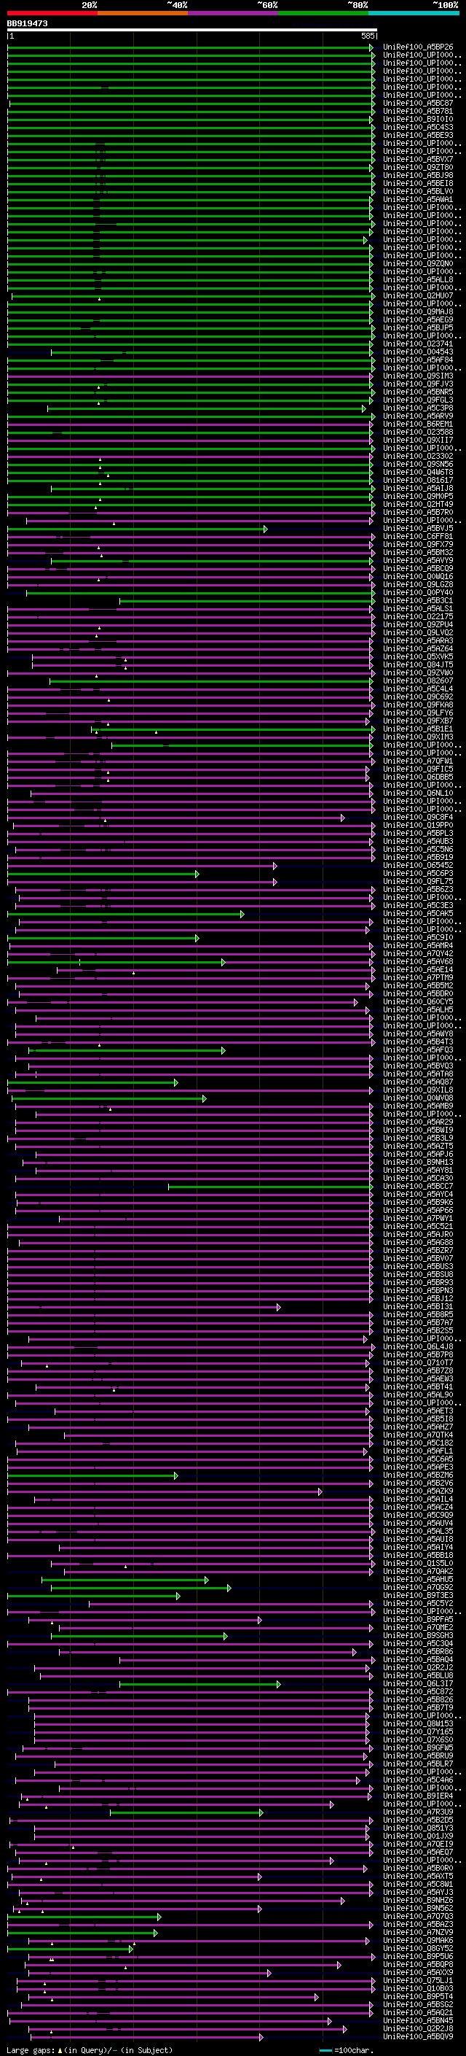
Task: Click the UniRef100_B6REM1 entry
Action: point(417,424)
